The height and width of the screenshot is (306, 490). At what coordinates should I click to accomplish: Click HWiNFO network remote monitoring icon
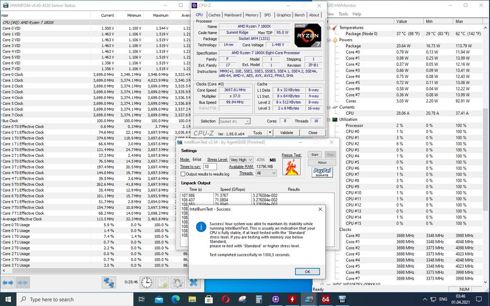pyautogui.click(x=110, y=282)
